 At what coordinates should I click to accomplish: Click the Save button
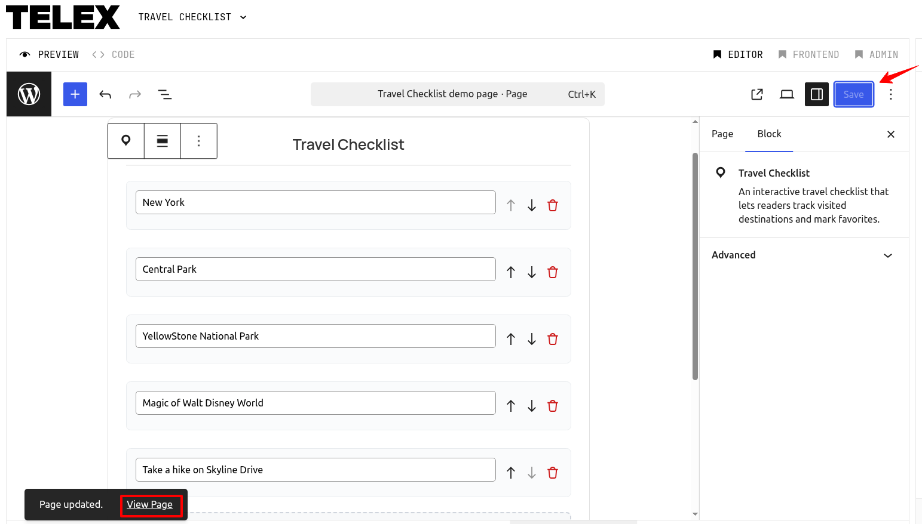pos(853,94)
